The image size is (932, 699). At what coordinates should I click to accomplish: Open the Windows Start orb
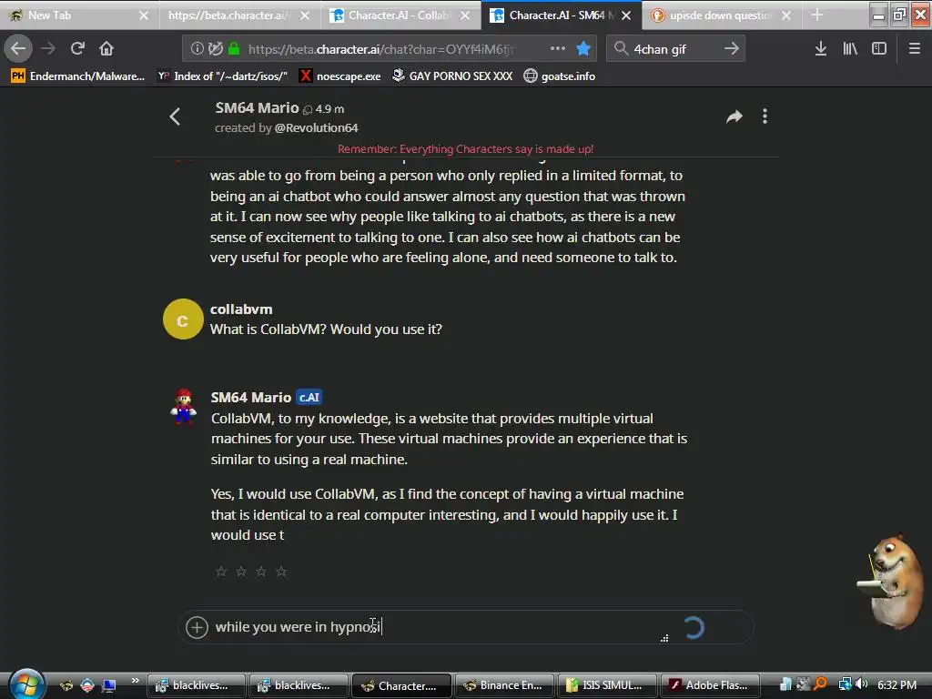coord(26,684)
